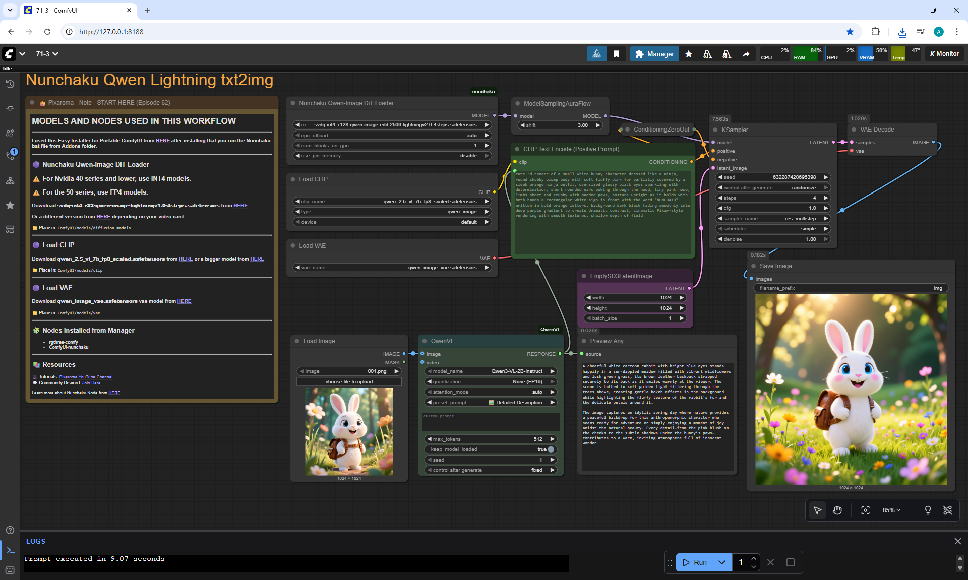Open the workflows star sidebar icon
The height and width of the screenshot is (580, 968).
tap(10, 205)
